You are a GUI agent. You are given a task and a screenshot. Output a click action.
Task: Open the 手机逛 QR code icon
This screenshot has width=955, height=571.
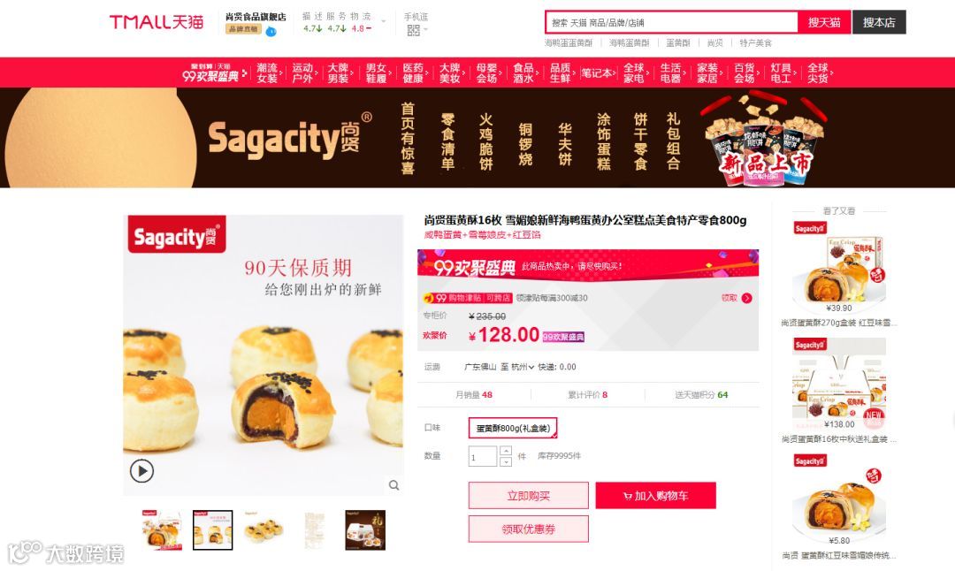pos(414,30)
